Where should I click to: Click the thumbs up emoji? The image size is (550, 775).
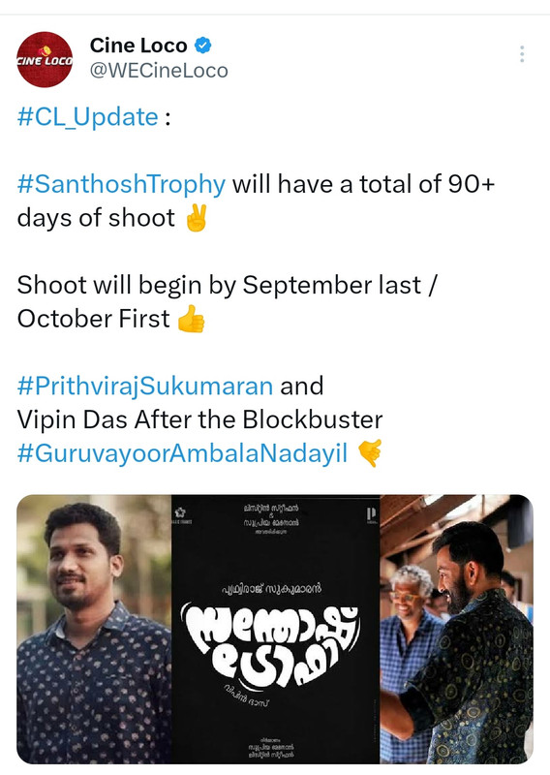tap(191, 319)
